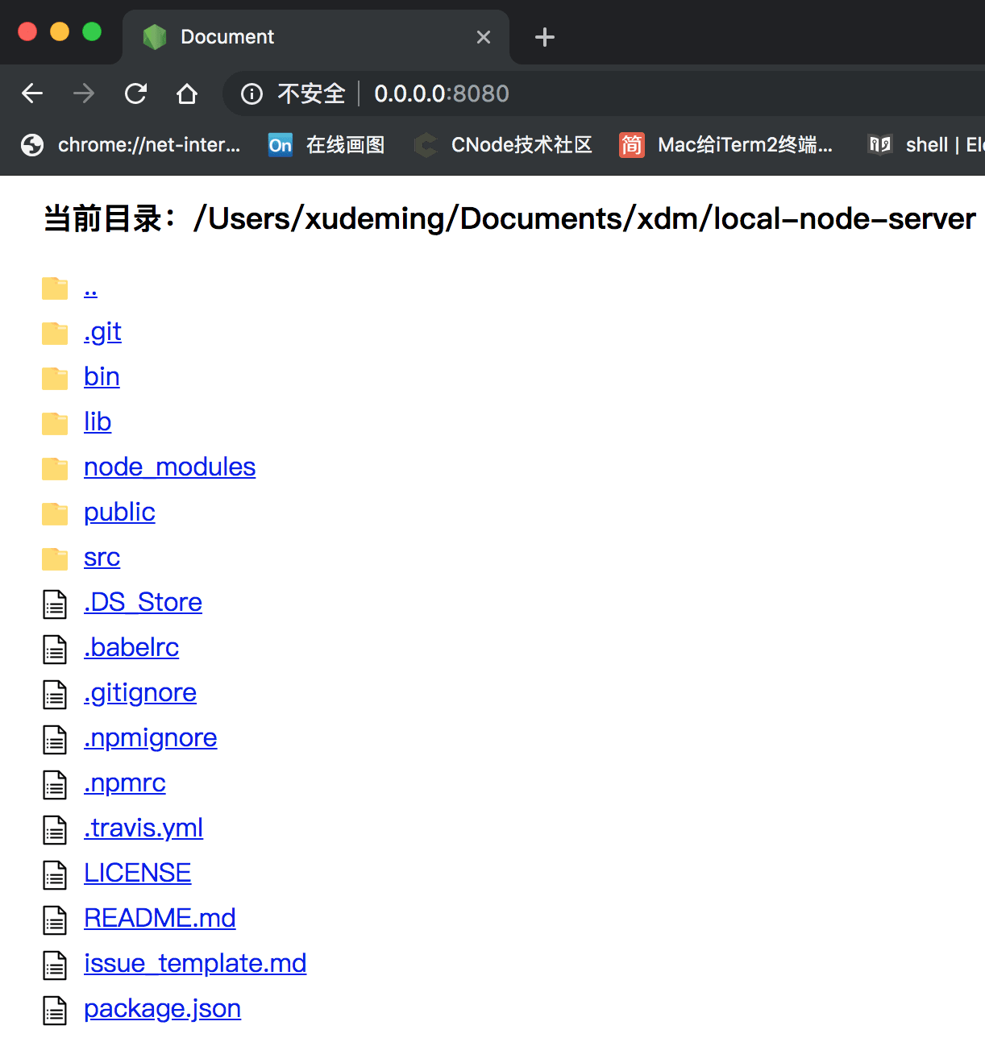Click the folder icon beside .git
Image resolution: width=985 pixels, height=1038 pixels.
[55, 333]
